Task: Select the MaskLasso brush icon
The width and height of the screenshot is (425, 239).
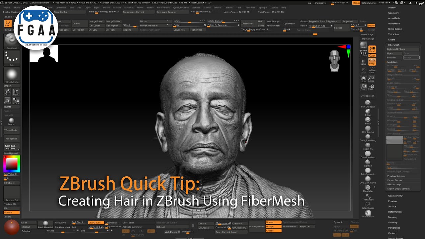Action: (368, 214)
